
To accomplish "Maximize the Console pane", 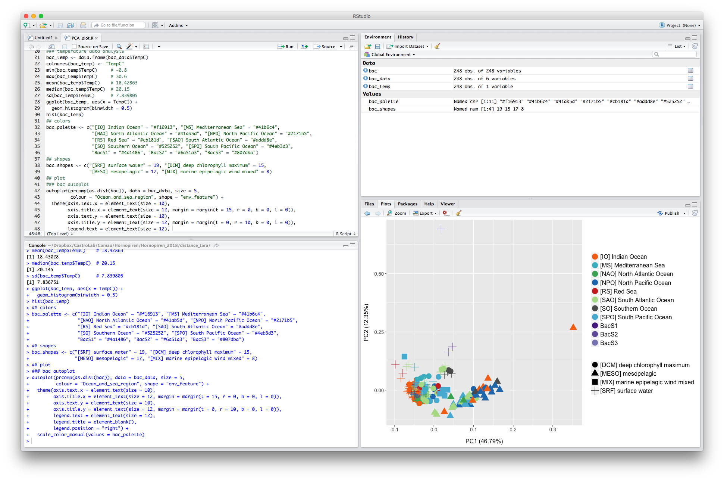I will [352, 245].
